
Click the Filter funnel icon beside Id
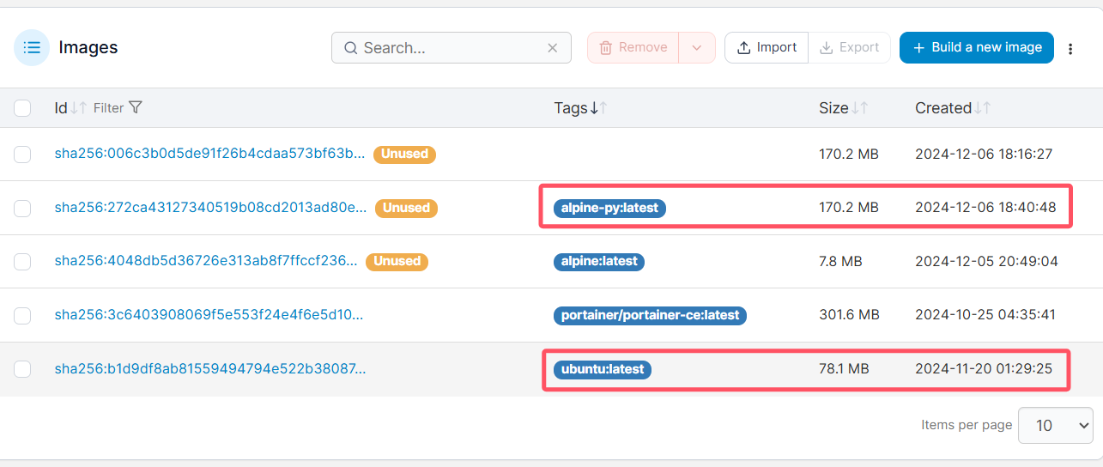click(135, 107)
